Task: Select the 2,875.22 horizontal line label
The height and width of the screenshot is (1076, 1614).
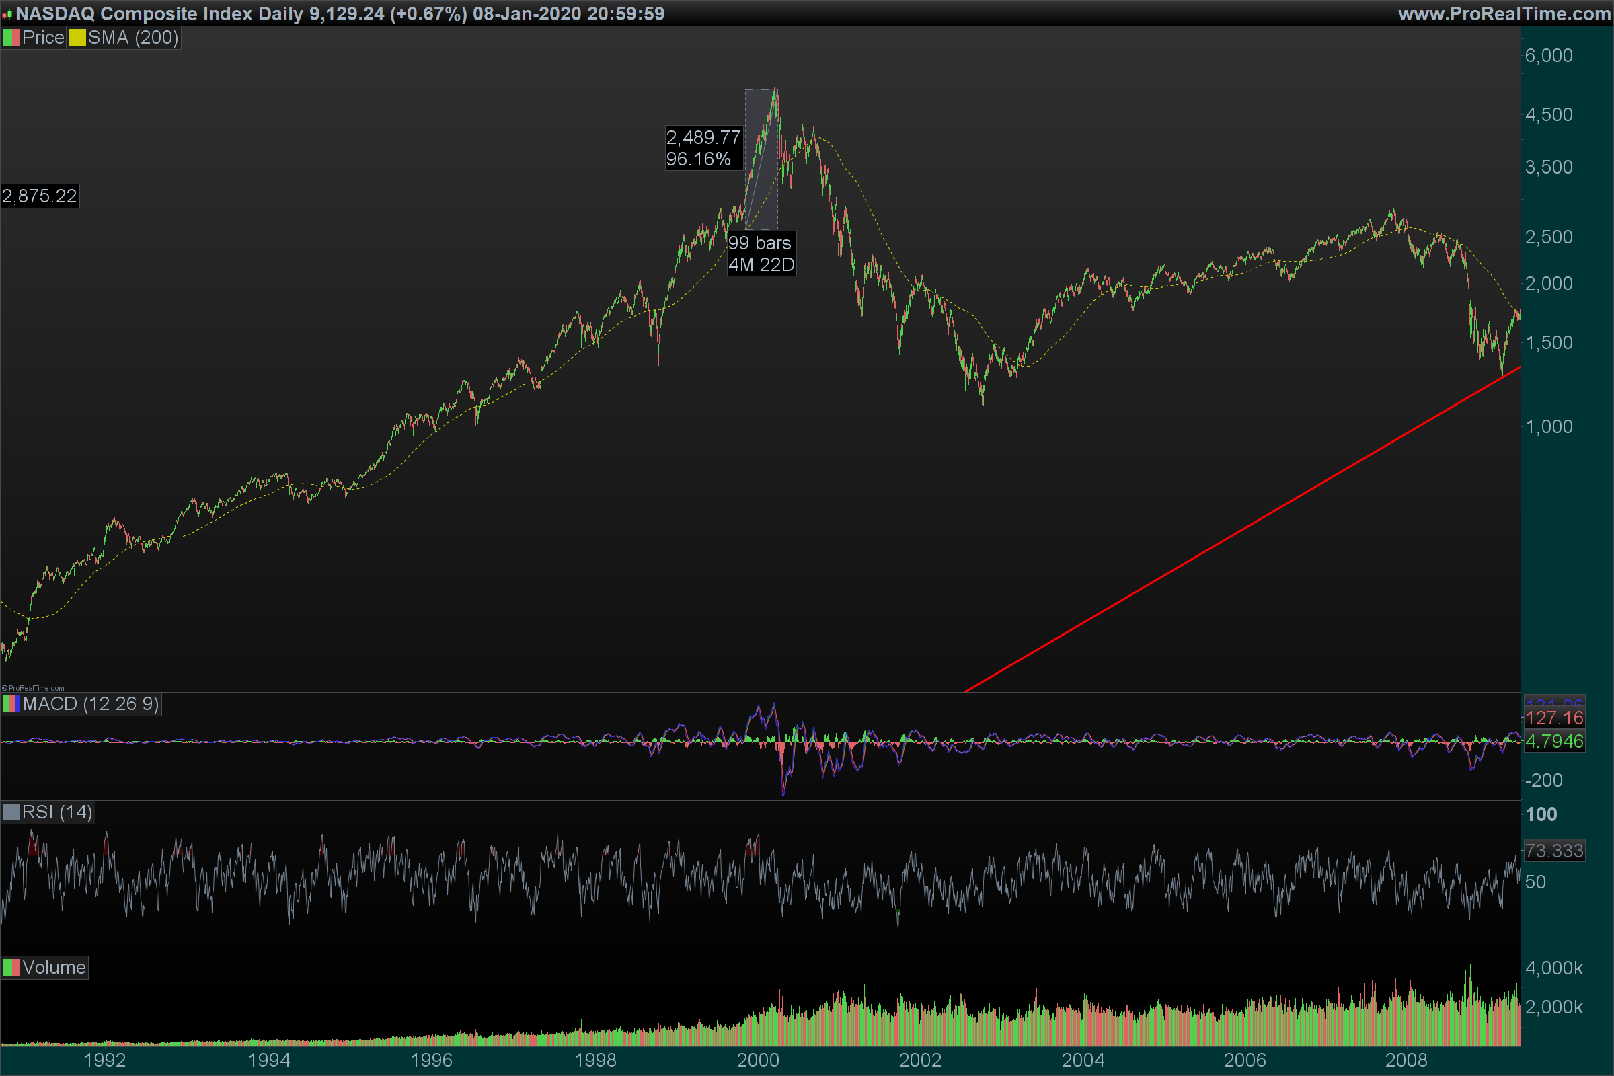Action: click(x=39, y=196)
